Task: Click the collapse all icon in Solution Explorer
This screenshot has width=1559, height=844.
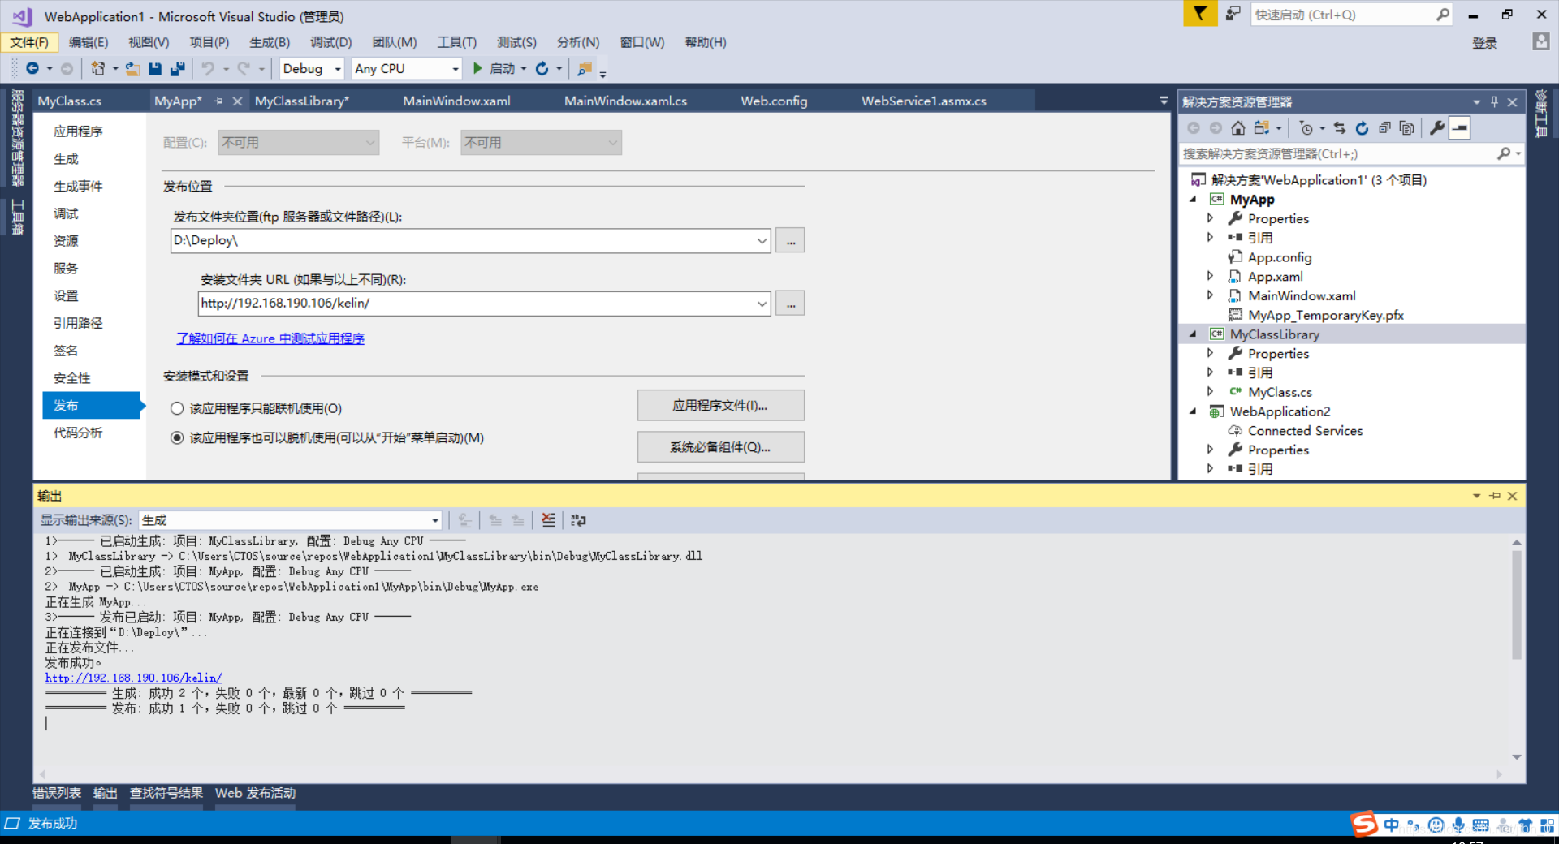Action: pos(1384,128)
